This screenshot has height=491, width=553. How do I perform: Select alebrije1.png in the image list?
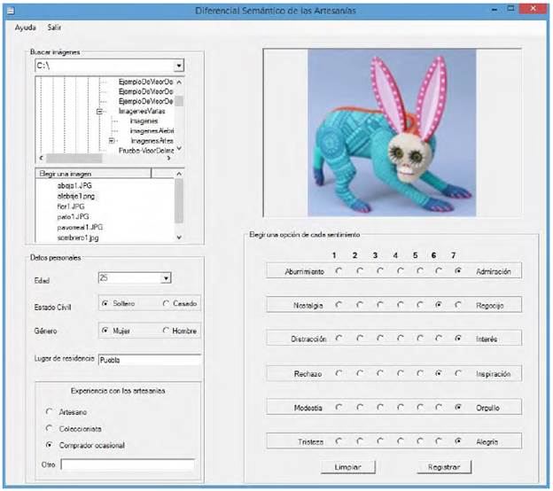click(x=75, y=196)
